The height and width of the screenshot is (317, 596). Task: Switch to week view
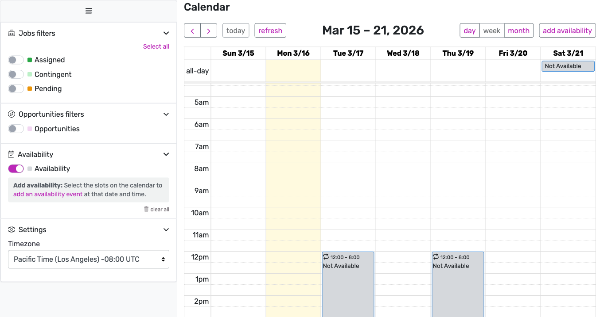pyautogui.click(x=491, y=31)
